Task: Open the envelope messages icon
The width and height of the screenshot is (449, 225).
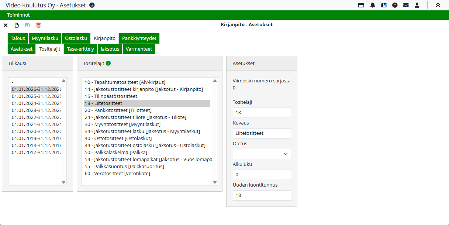Action: pos(406,5)
